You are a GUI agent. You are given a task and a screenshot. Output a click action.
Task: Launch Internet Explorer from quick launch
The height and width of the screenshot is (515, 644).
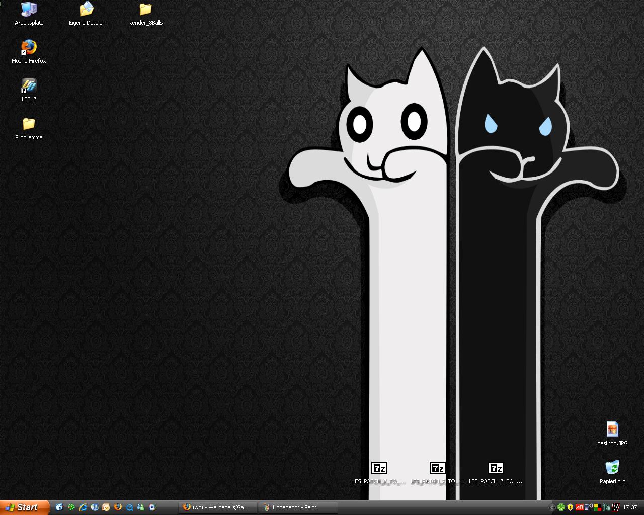pos(83,507)
